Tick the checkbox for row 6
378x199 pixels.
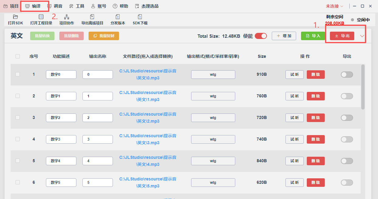click(18, 182)
